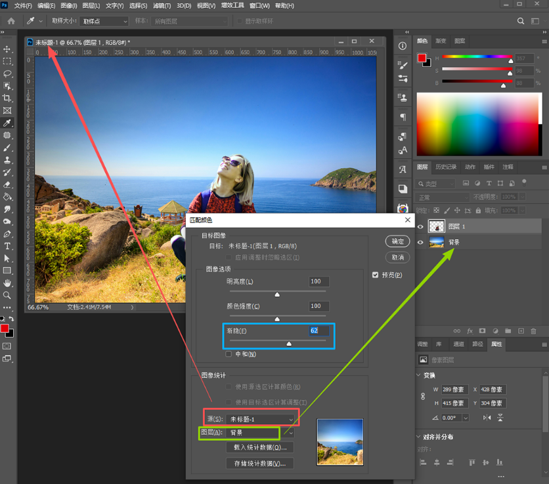Select the Rectangular Marquee tool
Screen dimensions: 549x484
tap(7, 61)
